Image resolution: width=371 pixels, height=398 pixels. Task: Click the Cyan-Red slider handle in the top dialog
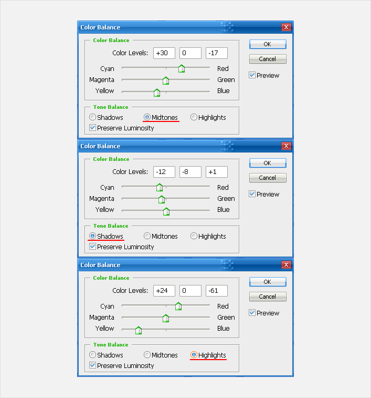pyautogui.click(x=182, y=69)
